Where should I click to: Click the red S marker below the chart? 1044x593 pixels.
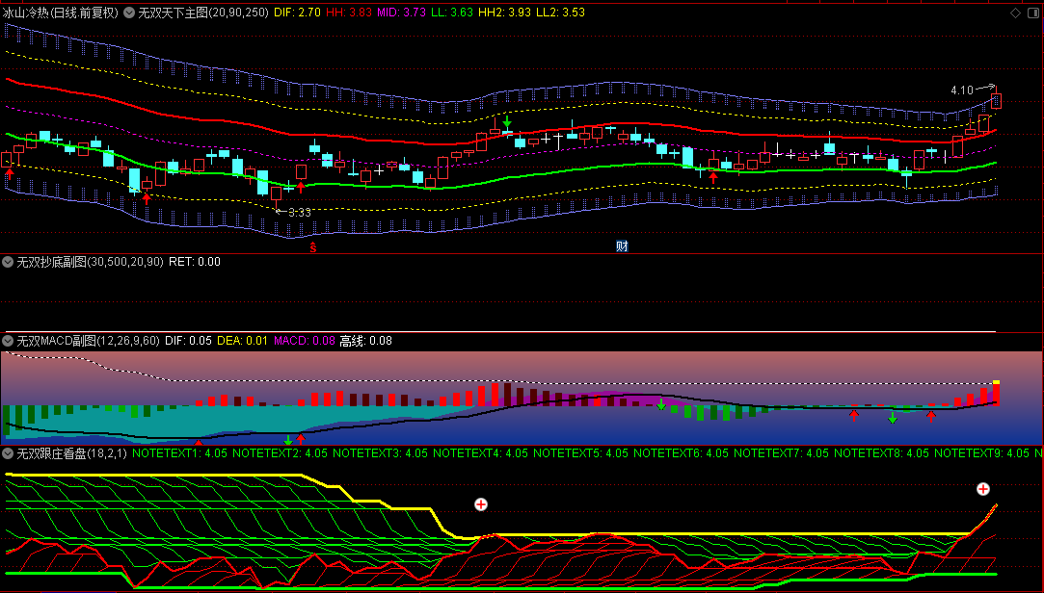[313, 248]
